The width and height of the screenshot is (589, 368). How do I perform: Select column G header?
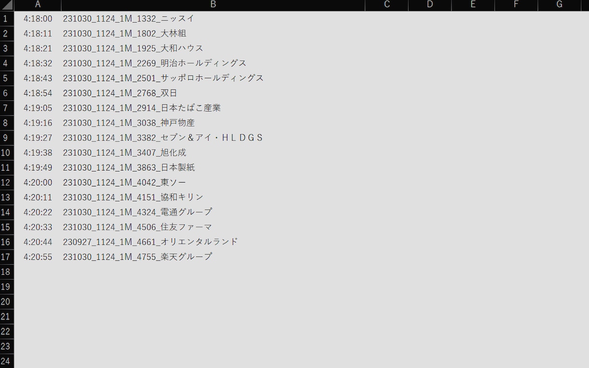tap(559, 5)
